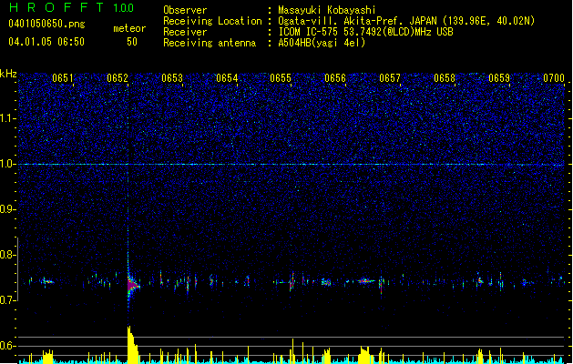This screenshot has width=573, height=364.
Task: Select the 0652 time marker
Action: pyautogui.click(x=118, y=77)
